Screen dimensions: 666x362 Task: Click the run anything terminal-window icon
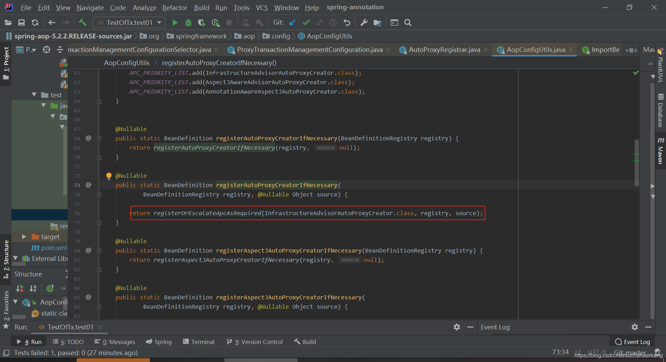pos(394,23)
